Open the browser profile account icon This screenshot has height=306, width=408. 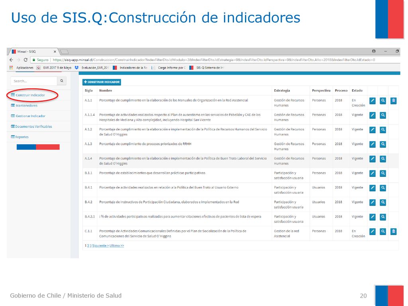pyautogui.click(x=374, y=51)
